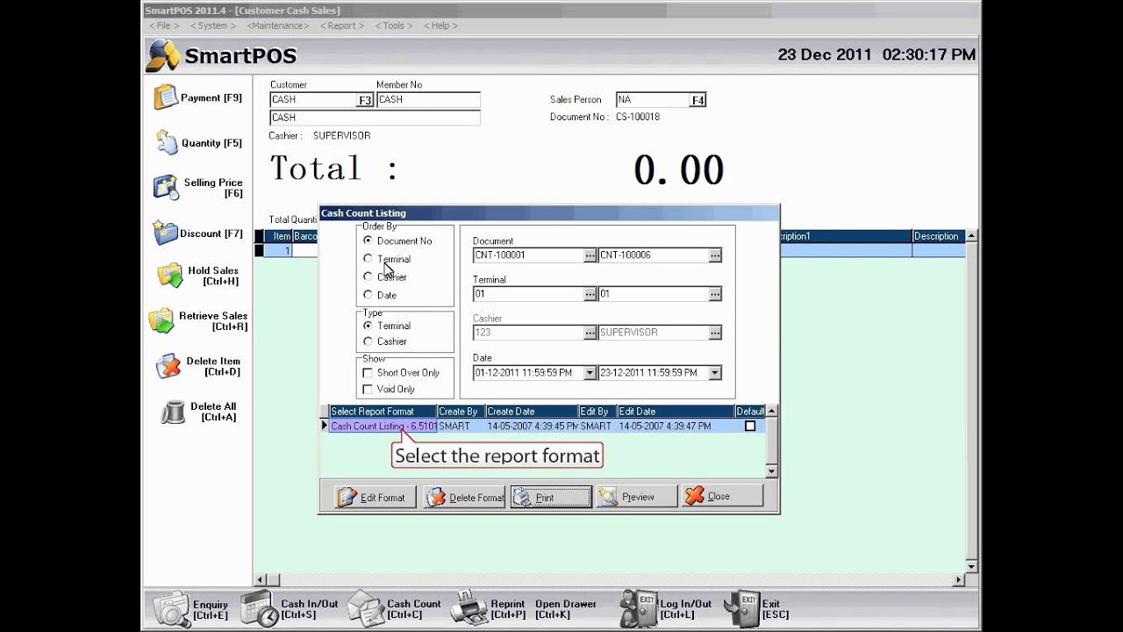Select Order By Date radio

click(368, 295)
